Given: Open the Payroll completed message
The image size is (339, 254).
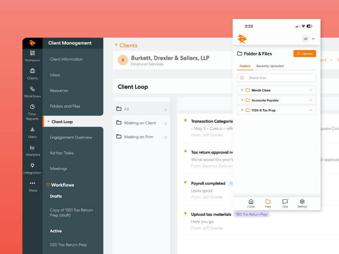Looking at the screenshot, I should point(208,183).
